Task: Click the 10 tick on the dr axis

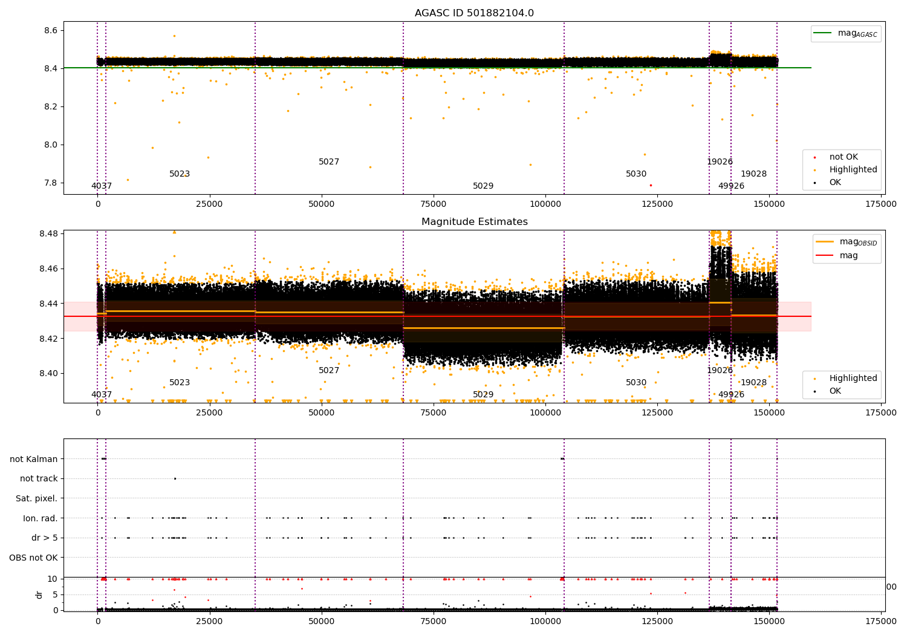Action: coord(53,579)
